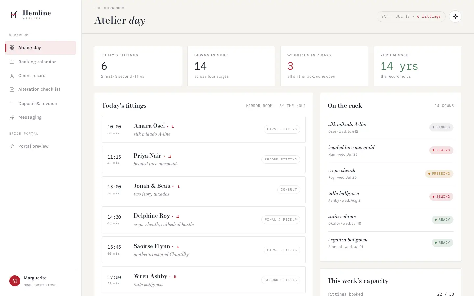474x296 pixels.
Task: Click the FIRST FITTING badge for Saoirse Flynn
Action: tap(282, 250)
